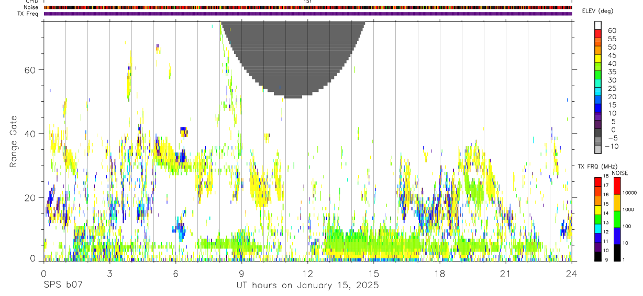Click the x-axis tick label "6"
Image resolution: width=643 pixels, height=296 pixels.
pyautogui.click(x=176, y=273)
